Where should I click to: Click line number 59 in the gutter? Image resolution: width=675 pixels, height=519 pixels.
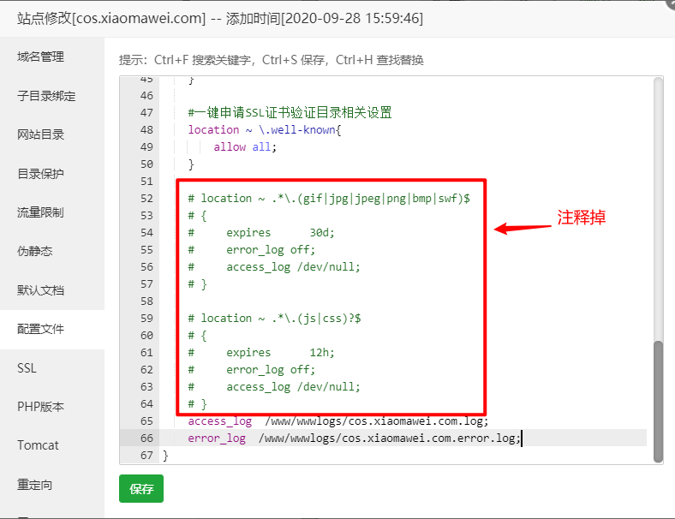[146, 318]
